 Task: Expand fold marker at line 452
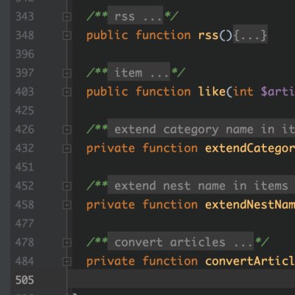[66, 187]
